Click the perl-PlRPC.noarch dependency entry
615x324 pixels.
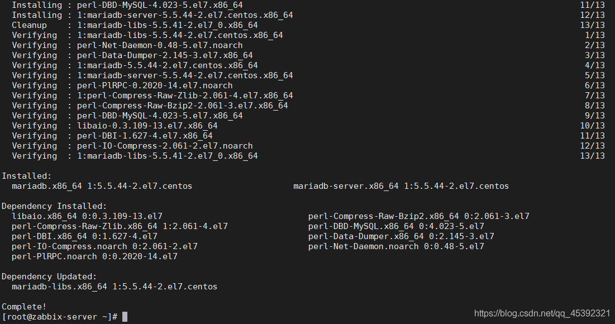coord(94,256)
